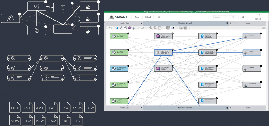
Task: Toggle purple speech bubble filter in toolbar
Action: pos(130,28)
